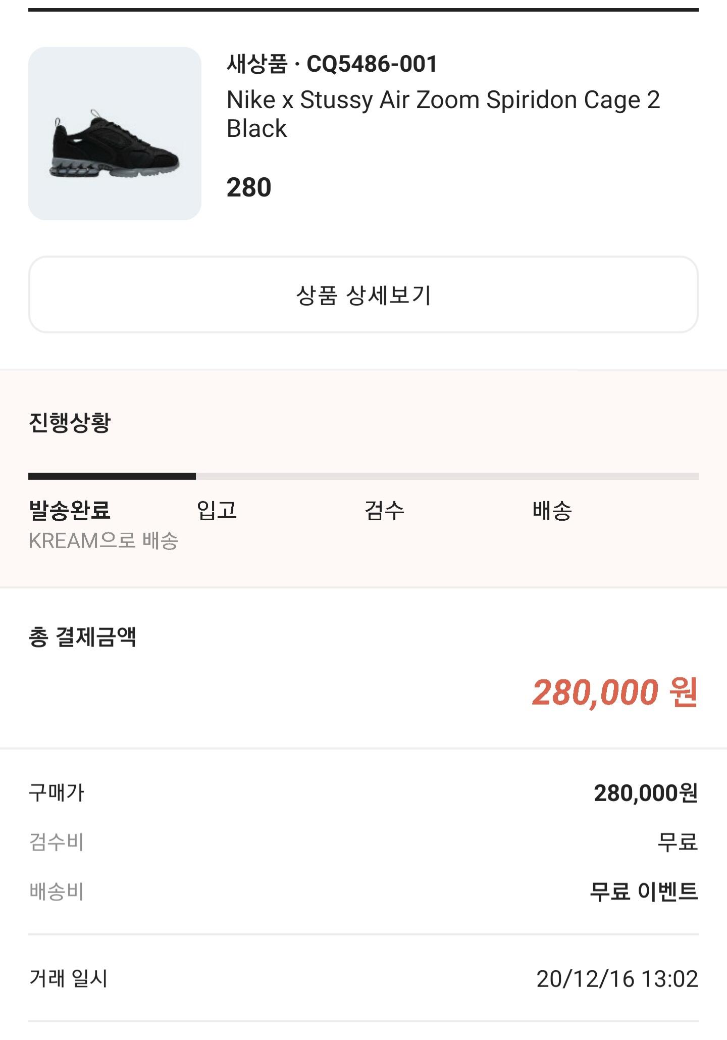Click the 20/12/16 13:02 transaction date
The image size is (727, 1040).
point(617,979)
